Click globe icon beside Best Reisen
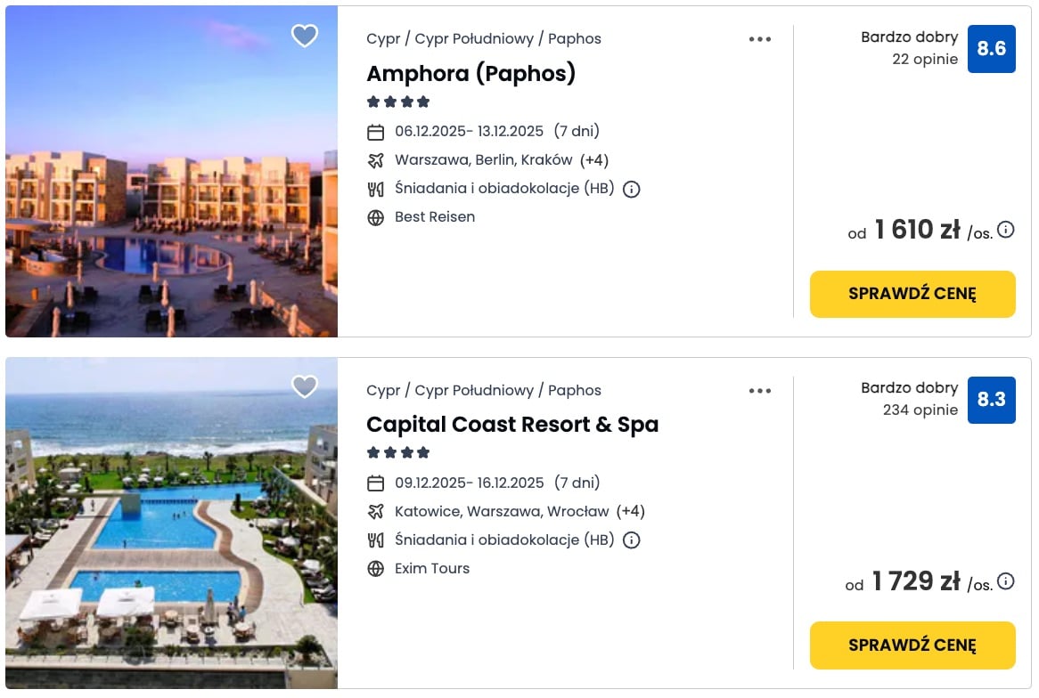The height and width of the screenshot is (698, 1039). point(376,217)
